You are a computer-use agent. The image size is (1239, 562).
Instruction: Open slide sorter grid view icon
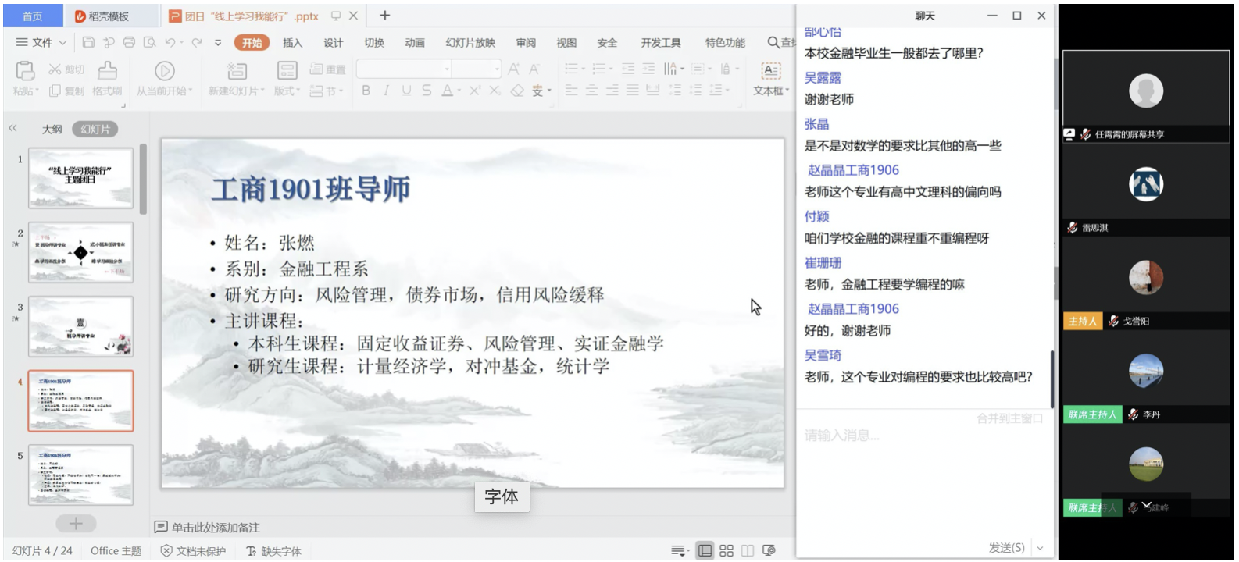click(727, 550)
